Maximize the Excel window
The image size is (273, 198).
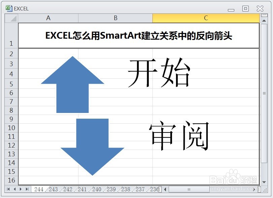click(245, 8)
